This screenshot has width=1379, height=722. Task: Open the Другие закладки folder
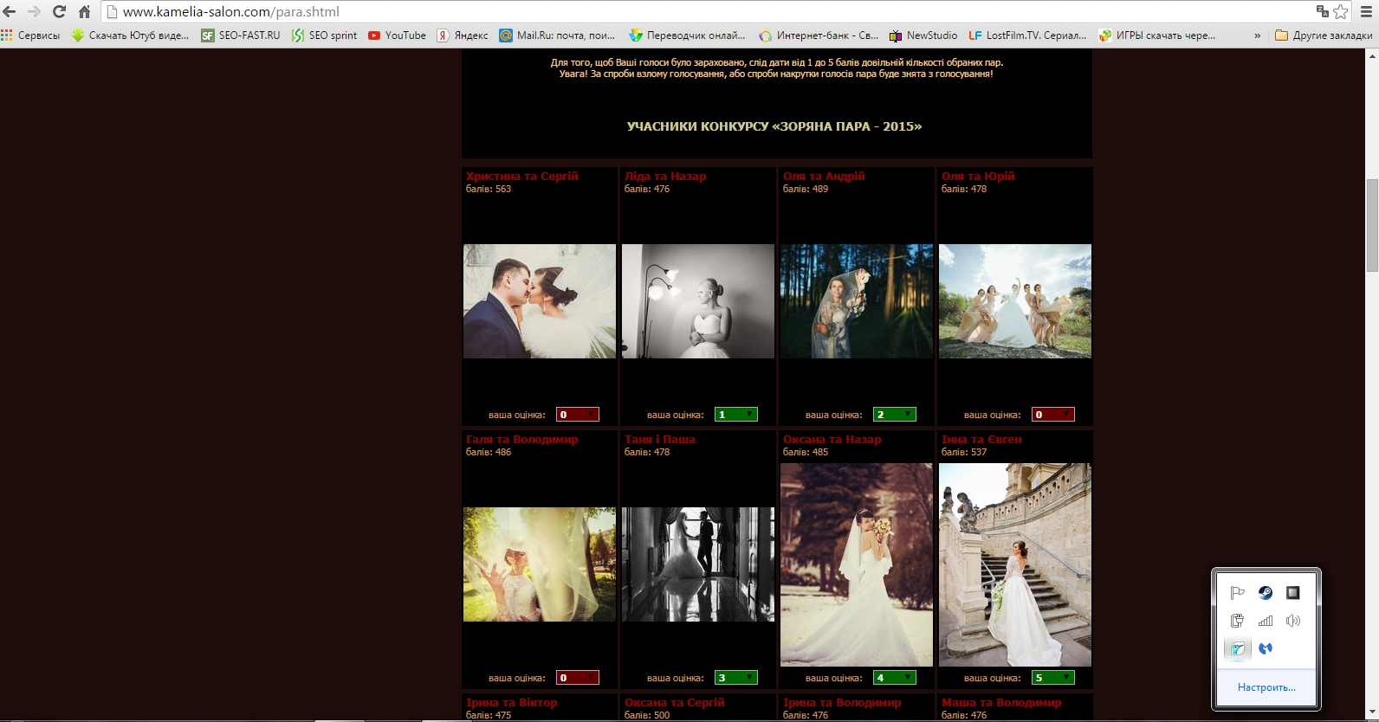[1324, 35]
